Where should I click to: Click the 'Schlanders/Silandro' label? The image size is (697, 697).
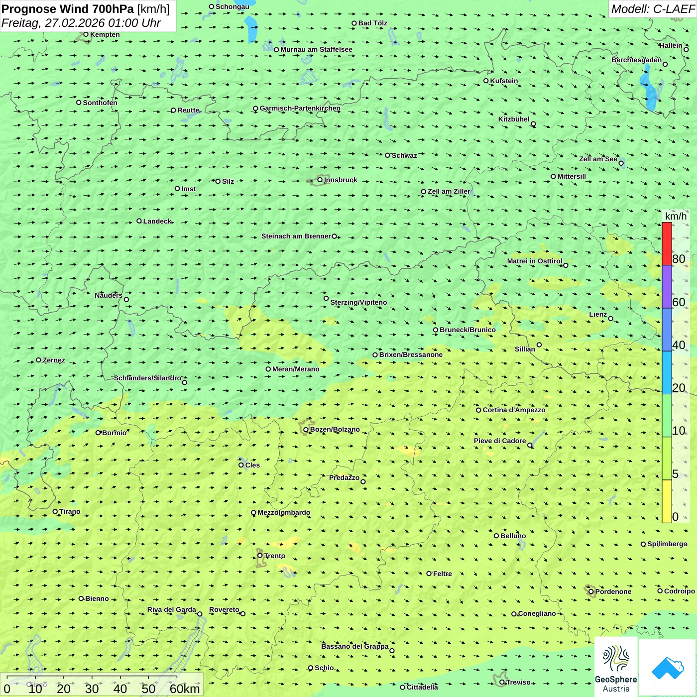(147, 378)
